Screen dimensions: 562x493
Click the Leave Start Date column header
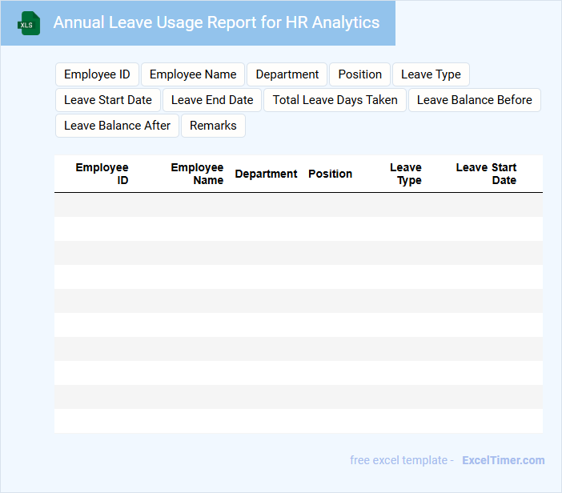click(487, 174)
